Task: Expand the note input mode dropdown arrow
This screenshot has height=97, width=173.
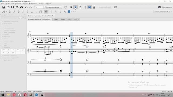Action: pyautogui.click(x=6, y=12)
